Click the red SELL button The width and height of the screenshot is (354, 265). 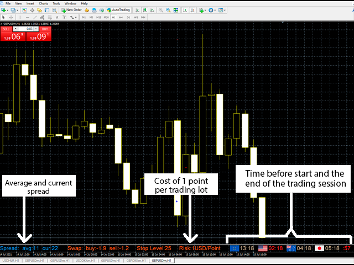[x=6, y=29]
